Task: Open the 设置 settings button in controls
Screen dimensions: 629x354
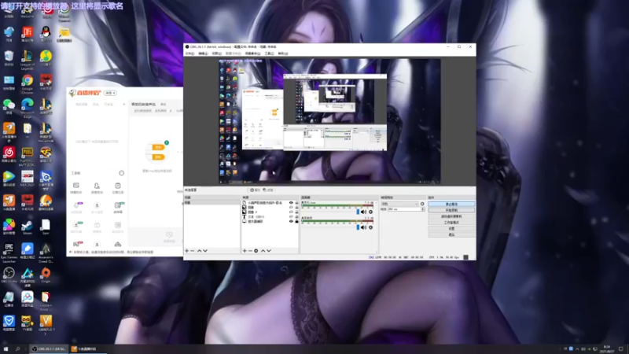Action: tap(451, 228)
